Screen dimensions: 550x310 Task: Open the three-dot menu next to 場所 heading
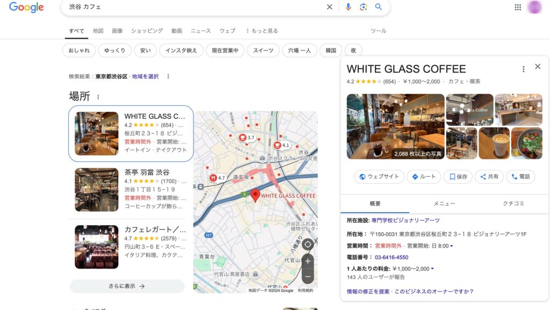coord(98,97)
